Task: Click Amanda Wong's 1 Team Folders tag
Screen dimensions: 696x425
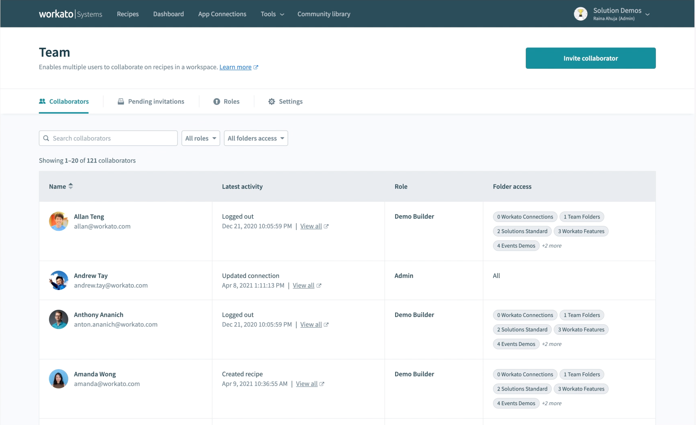Action: point(582,374)
